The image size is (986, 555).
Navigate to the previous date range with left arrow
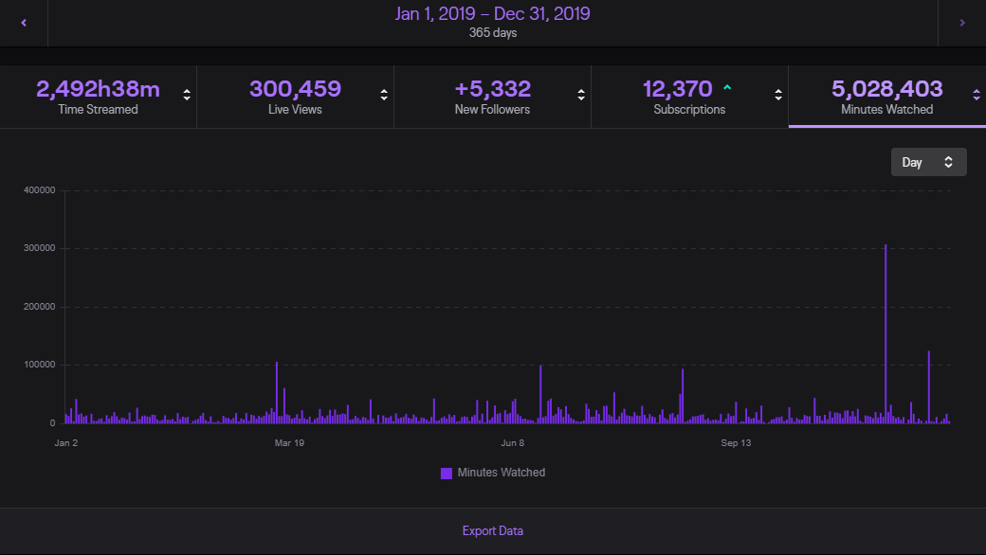click(x=23, y=23)
